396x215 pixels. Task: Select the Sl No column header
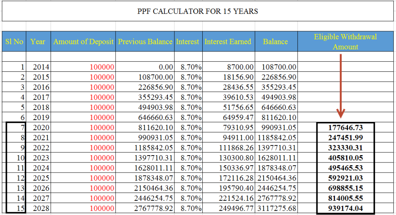[x=14, y=42]
